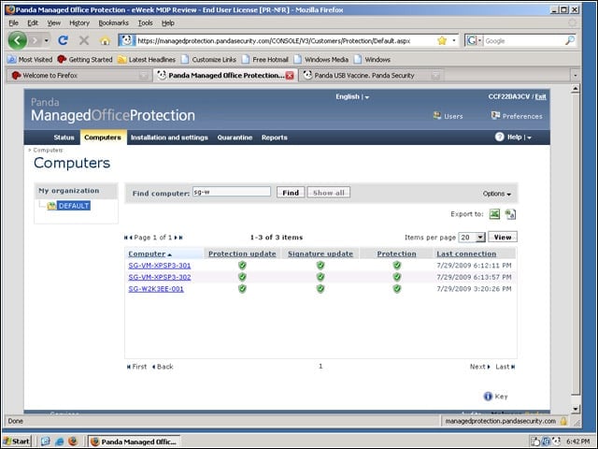The width and height of the screenshot is (598, 449).
Task: Launch Firefox from quick launch
Action: coord(73,442)
